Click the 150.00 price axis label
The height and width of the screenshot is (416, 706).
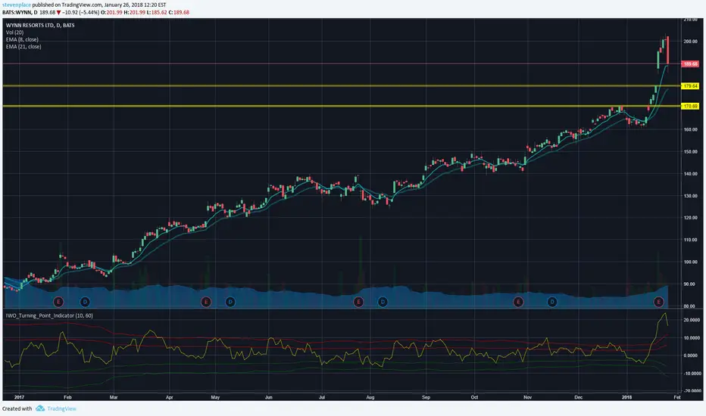coord(690,151)
